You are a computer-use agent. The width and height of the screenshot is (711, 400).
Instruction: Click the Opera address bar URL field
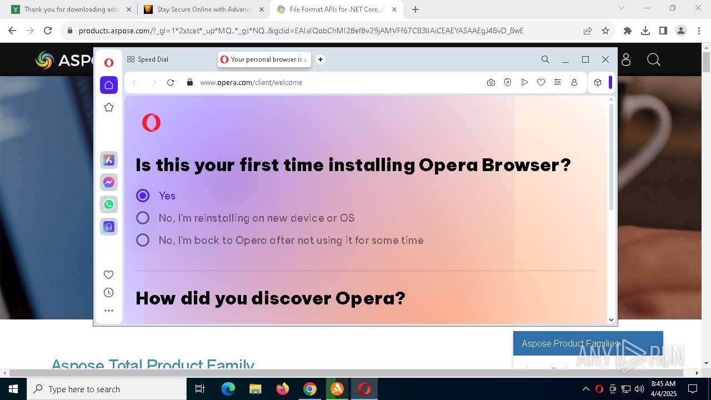(x=251, y=82)
